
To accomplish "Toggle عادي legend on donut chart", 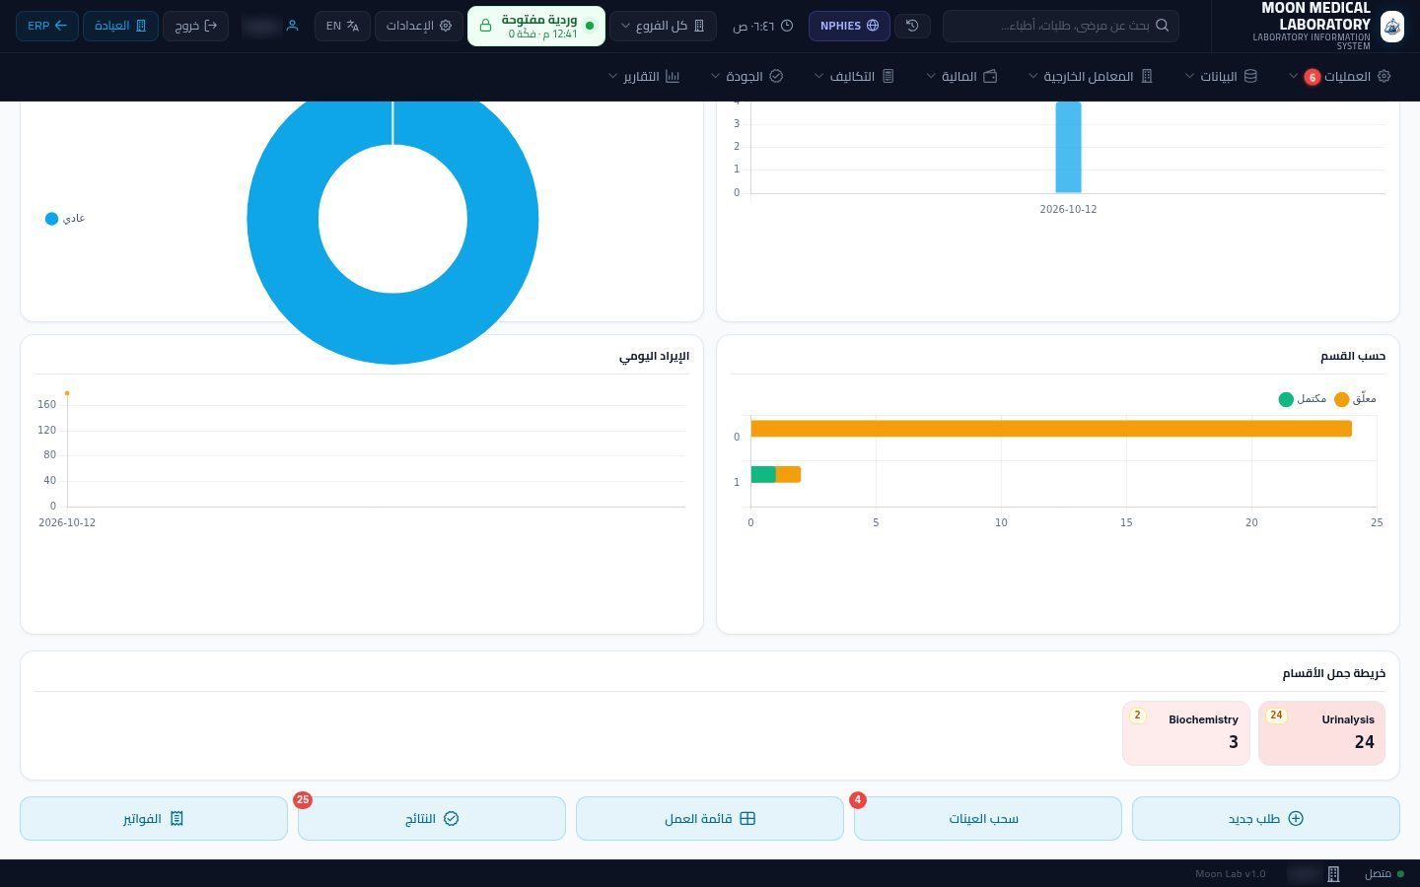I will [65, 219].
